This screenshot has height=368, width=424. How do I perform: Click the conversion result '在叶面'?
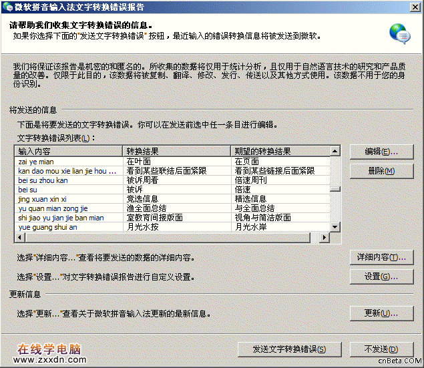(138, 162)
